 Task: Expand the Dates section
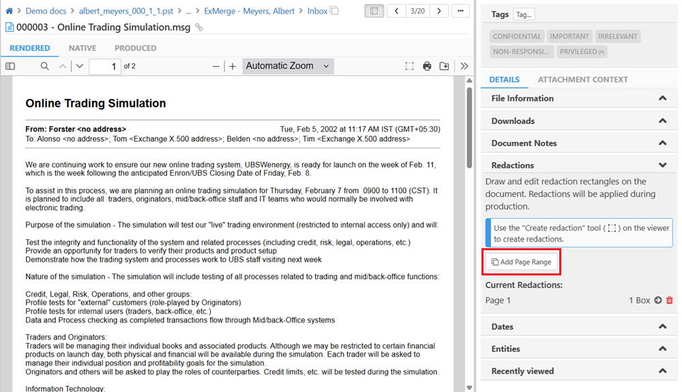(x=579, y=327)
